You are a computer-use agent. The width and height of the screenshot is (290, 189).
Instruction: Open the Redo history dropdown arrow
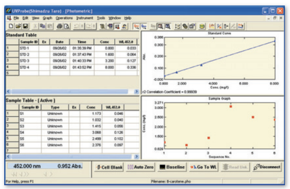94,26
